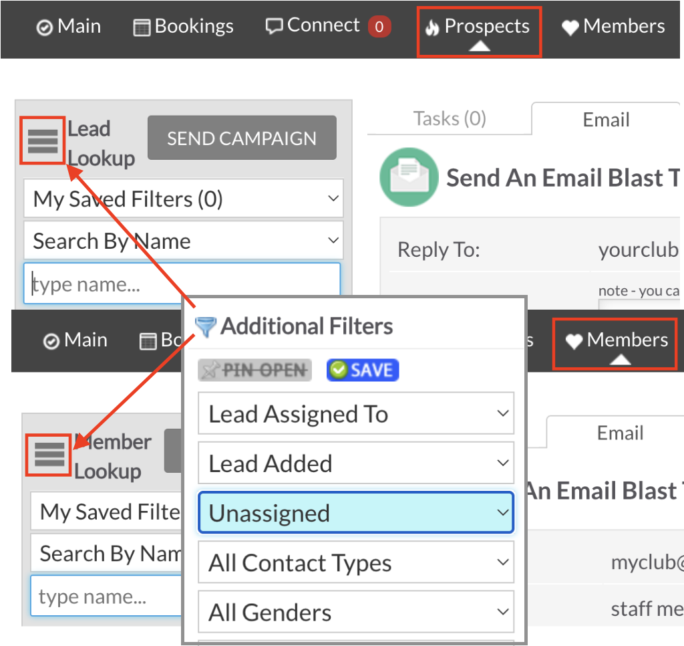
Task: Open the Member Lookup hamburger menu icon
Action: (49, 455)
